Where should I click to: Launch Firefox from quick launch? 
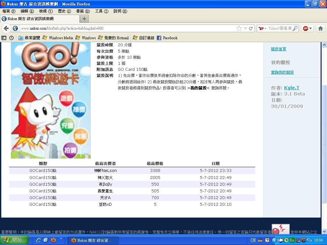tap(53, 240)
